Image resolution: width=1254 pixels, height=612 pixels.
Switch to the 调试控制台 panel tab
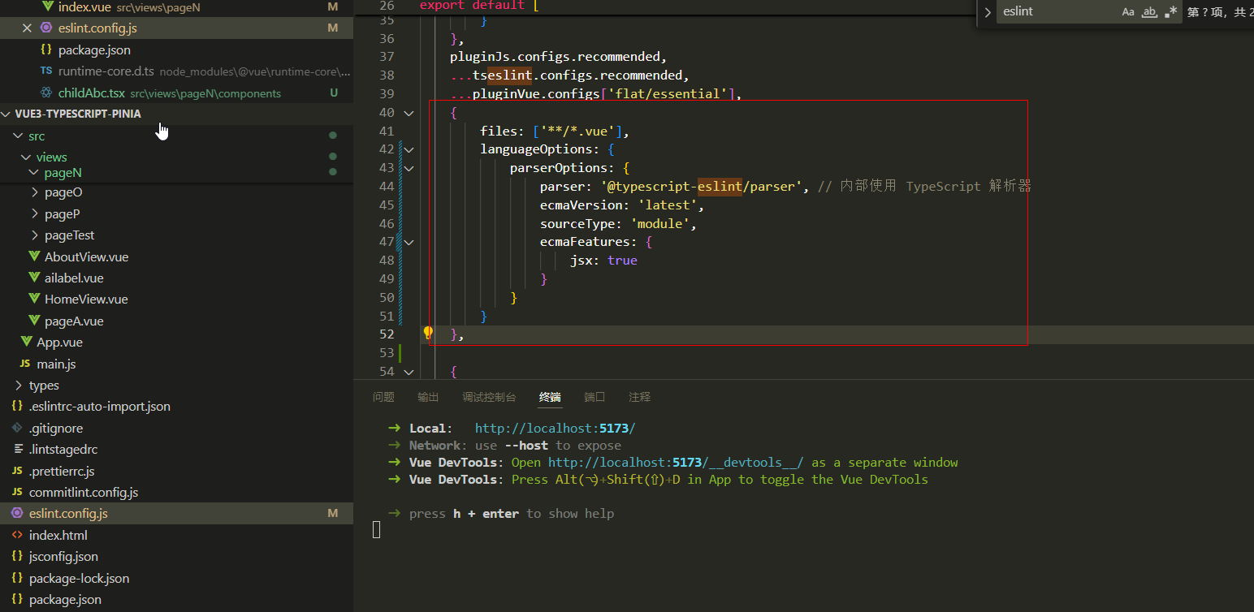tap(489, 397)
